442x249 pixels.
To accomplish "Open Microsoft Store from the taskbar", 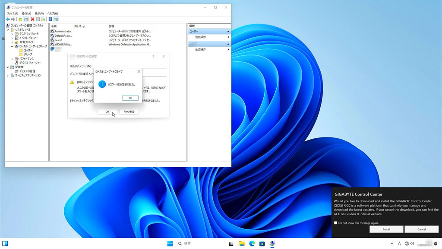I will point(262,244).
